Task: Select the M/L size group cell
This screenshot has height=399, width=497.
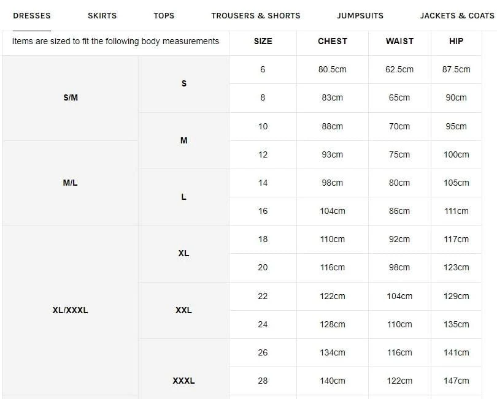Action: pos(71,183)
